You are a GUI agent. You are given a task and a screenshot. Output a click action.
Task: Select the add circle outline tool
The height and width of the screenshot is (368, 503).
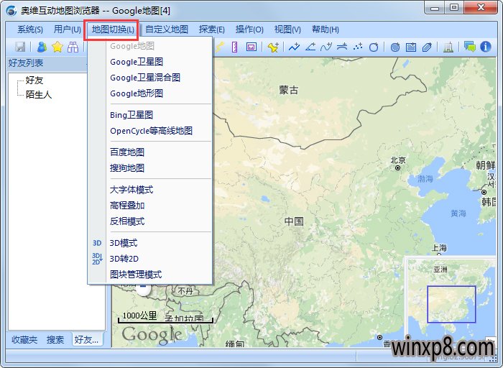pos(374,47)
